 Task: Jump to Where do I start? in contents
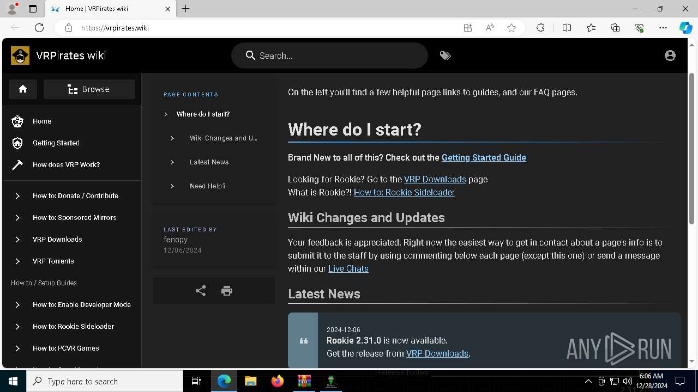click(203, 114)
